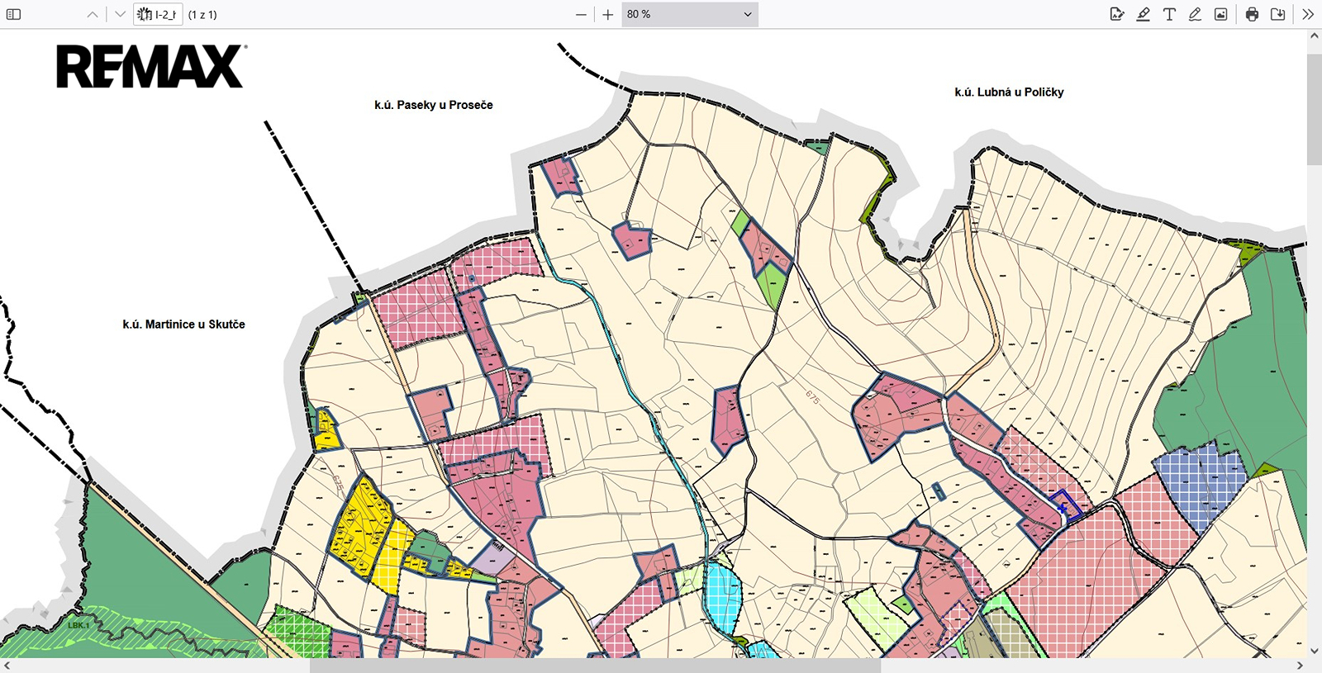Open the 80 % zoom level dropdown
Screen dimensions: 1322x673
689,14
